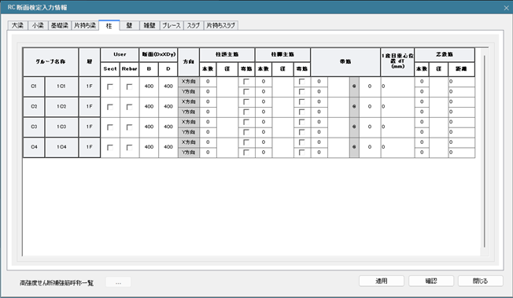Toggle Sect checkbox in row C4
Viewport: 513px width, 298px height.
[110, 148]
